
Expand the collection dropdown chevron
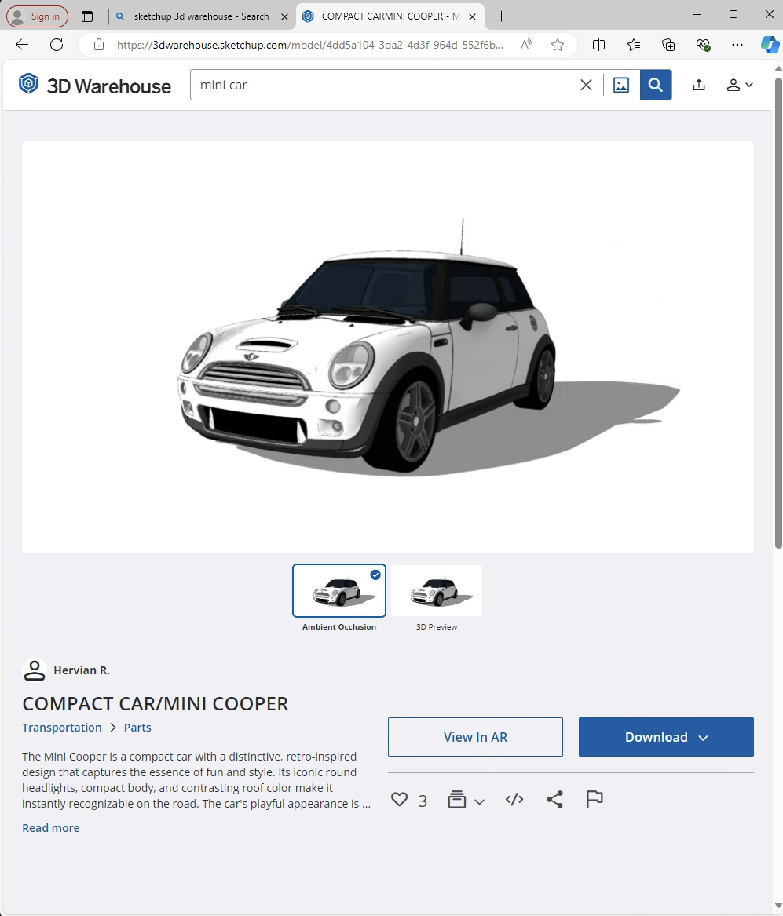[479, 801]
